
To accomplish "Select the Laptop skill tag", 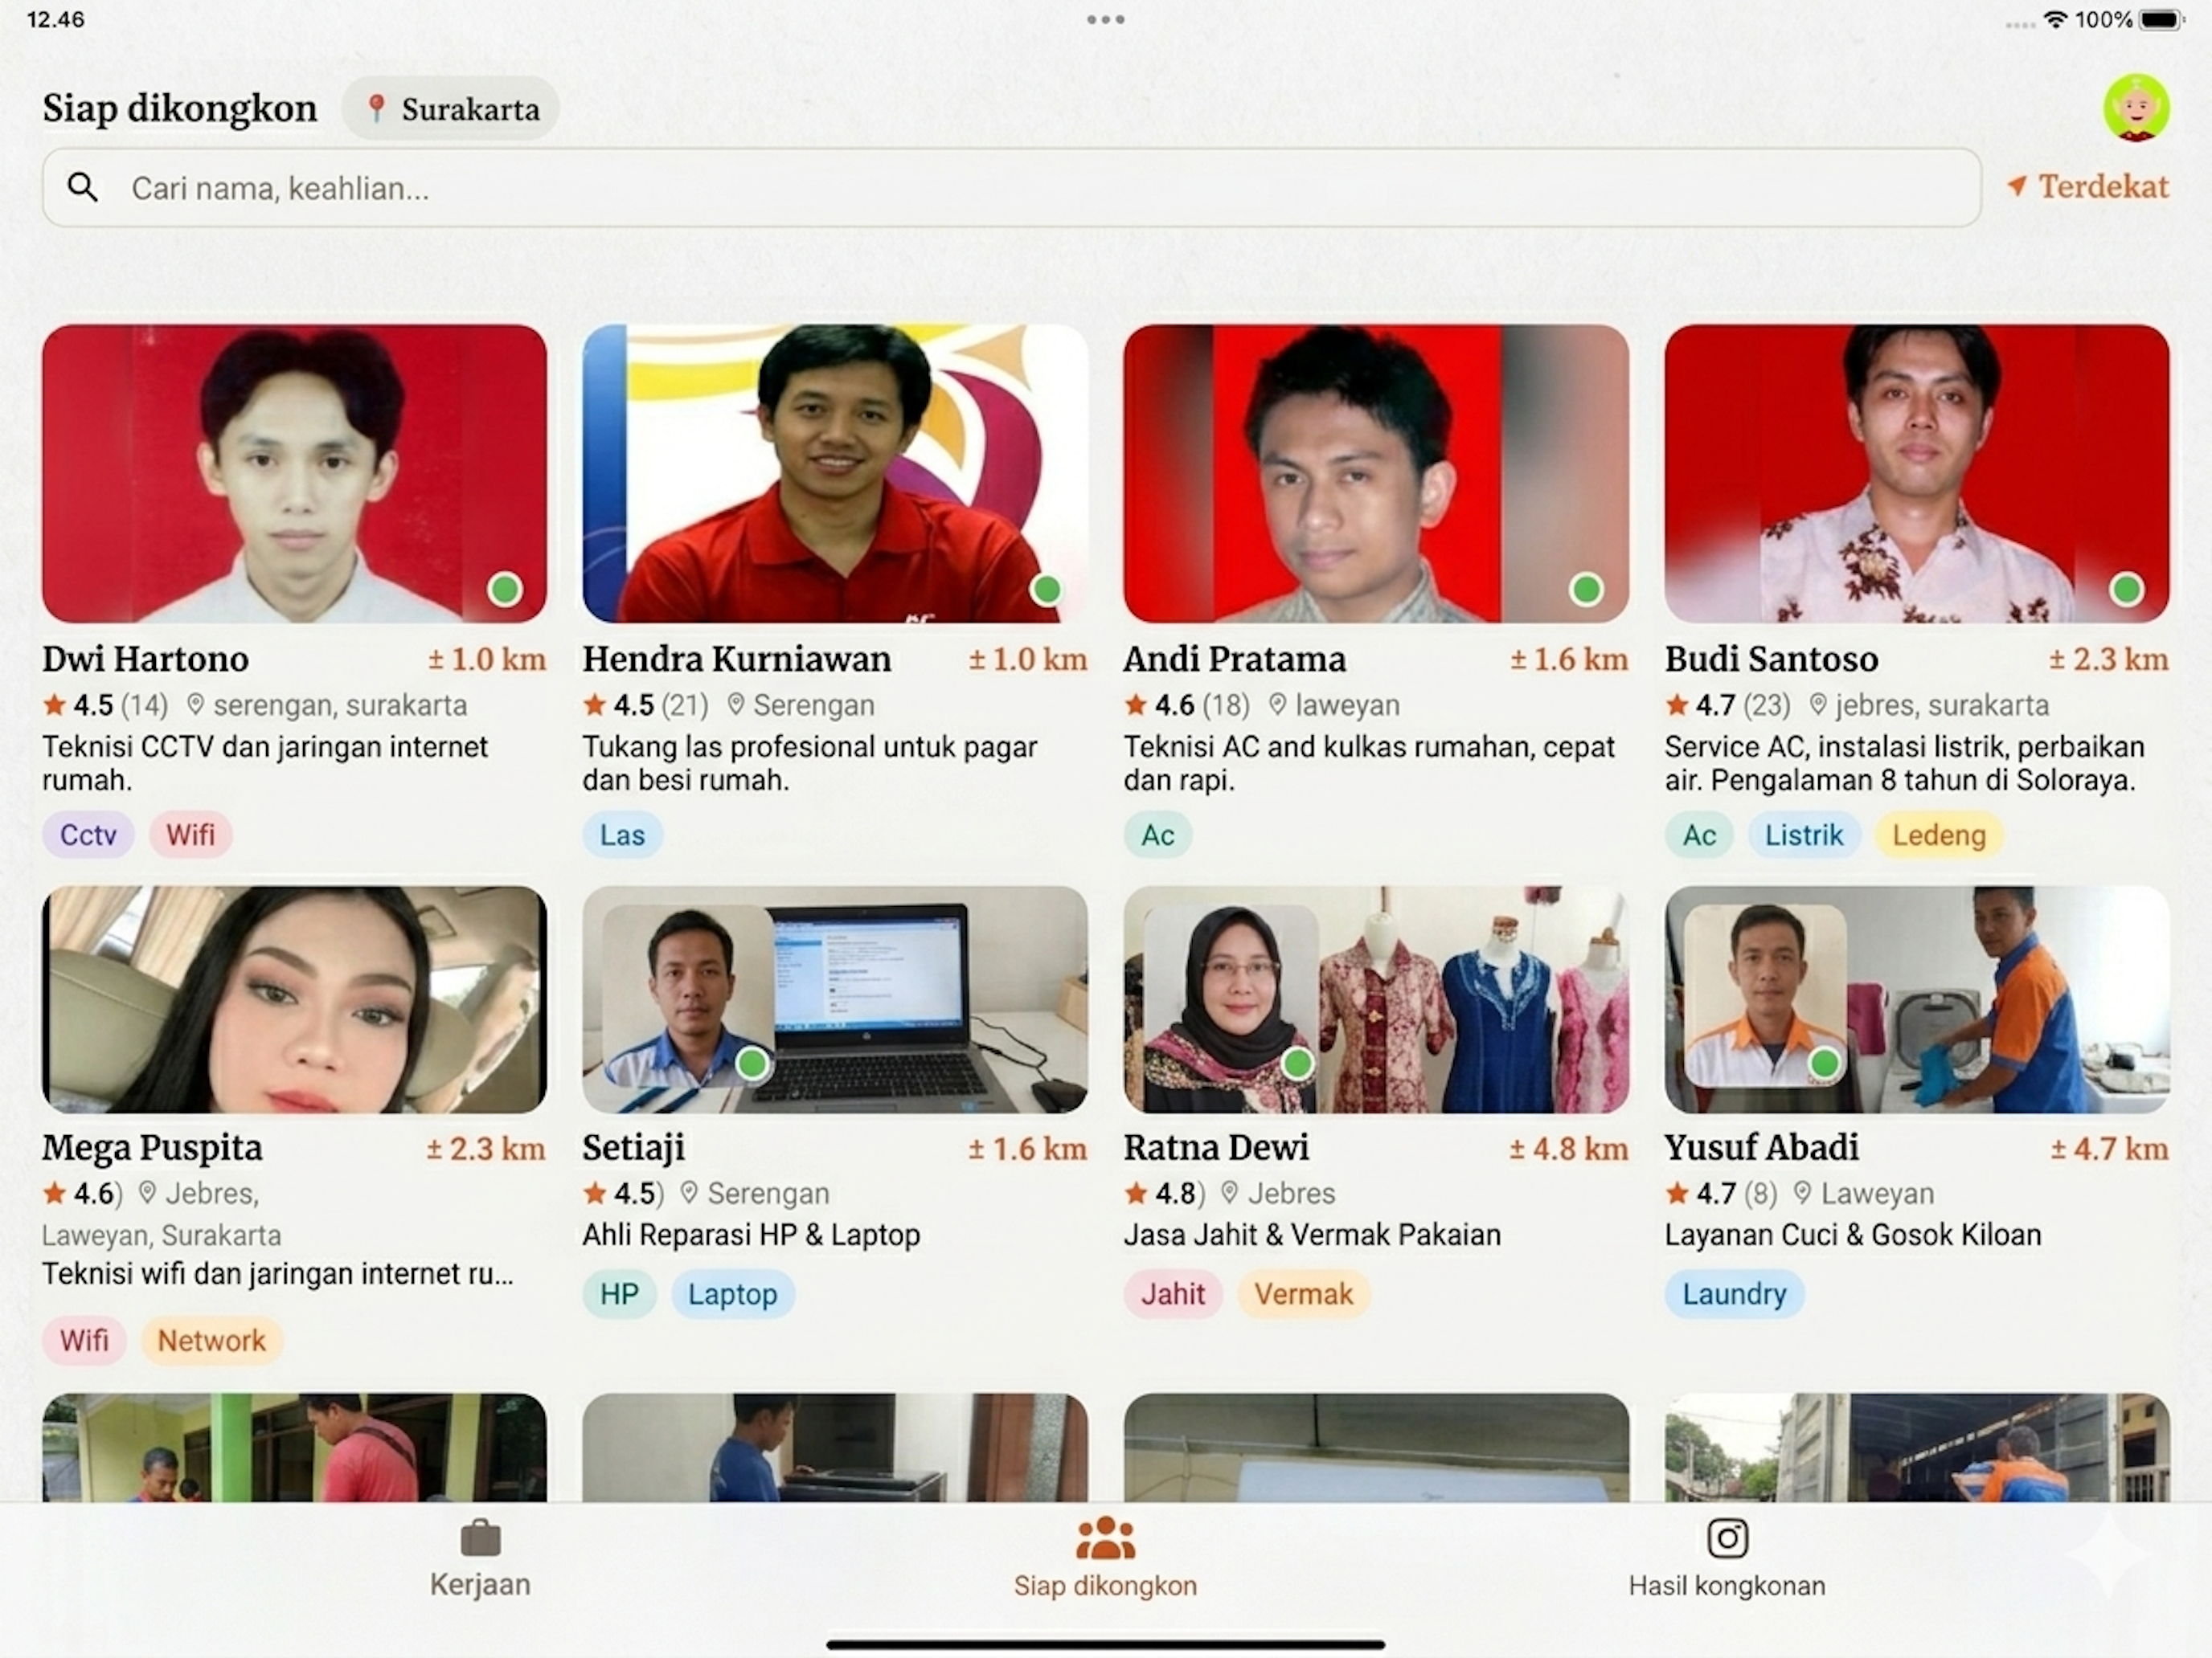I will pyautogui.click(x=732, y=1293).
